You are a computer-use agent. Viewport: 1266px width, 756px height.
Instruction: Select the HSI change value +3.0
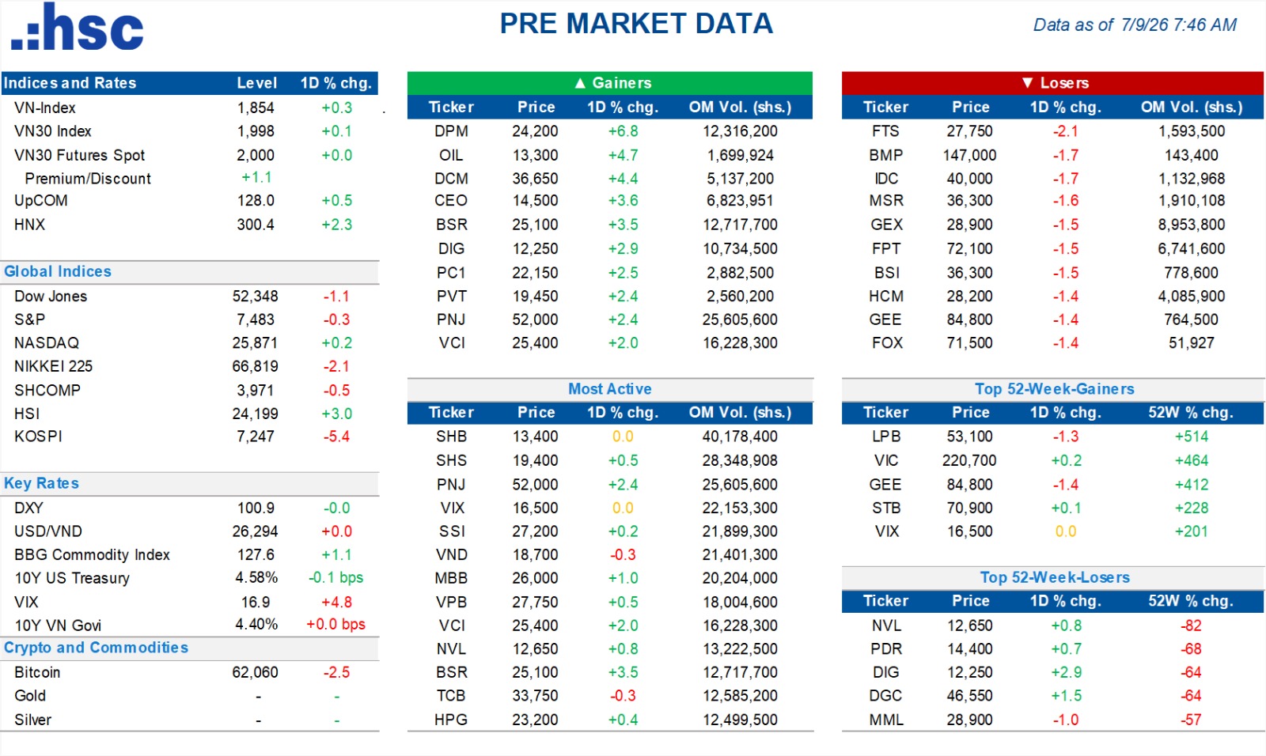[x=337, y=414]
